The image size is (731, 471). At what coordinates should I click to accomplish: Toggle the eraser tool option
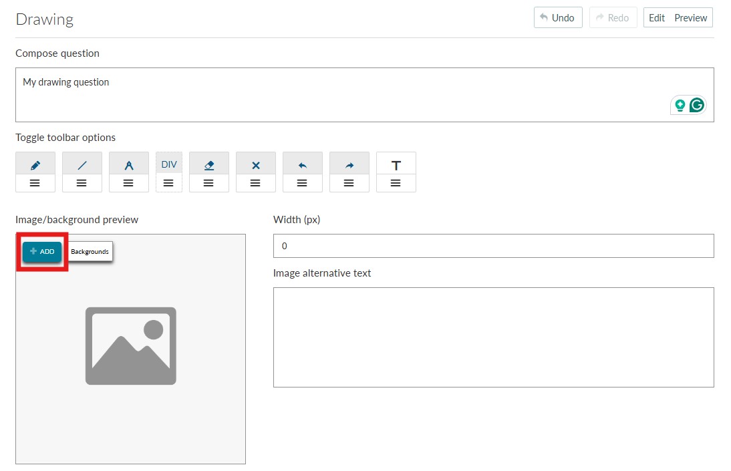(209, 164)
